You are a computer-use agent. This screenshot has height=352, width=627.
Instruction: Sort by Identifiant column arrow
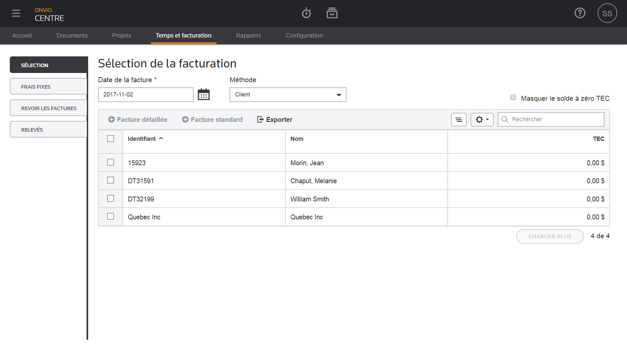161,139
